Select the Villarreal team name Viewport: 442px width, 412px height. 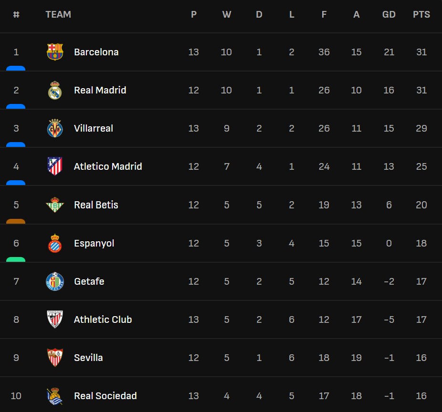(94, 128)
